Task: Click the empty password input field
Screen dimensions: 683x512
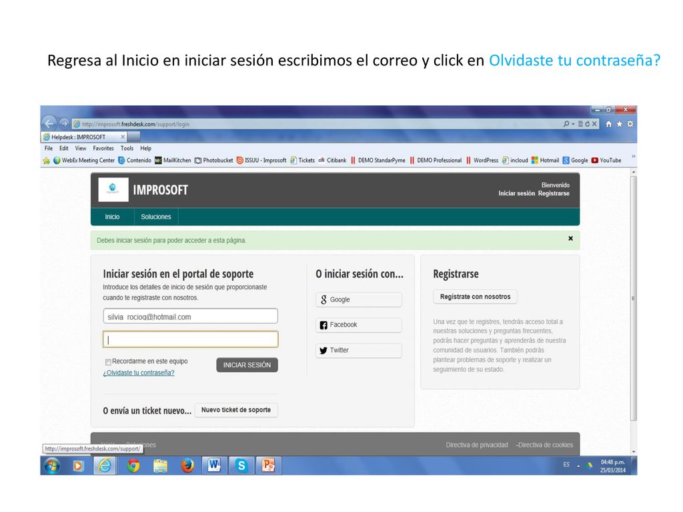Action: (190, 339)
